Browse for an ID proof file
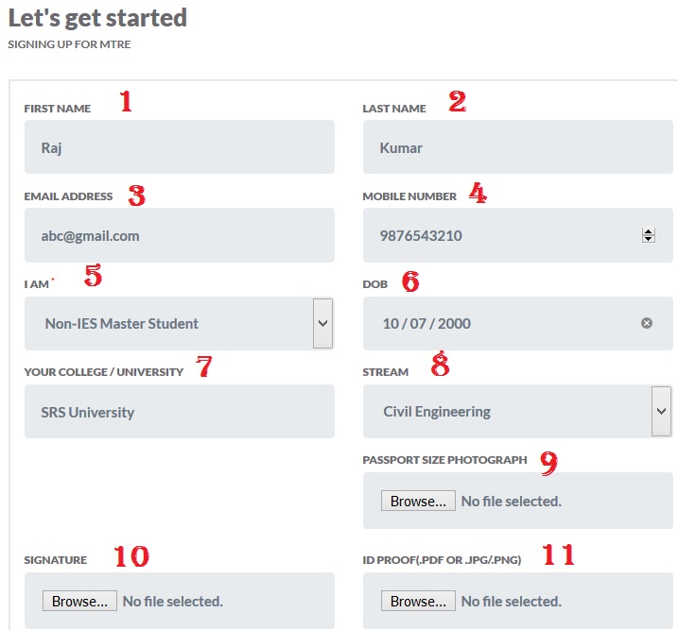The width and height of the screenshot is (678, 630). pos(418,601)
